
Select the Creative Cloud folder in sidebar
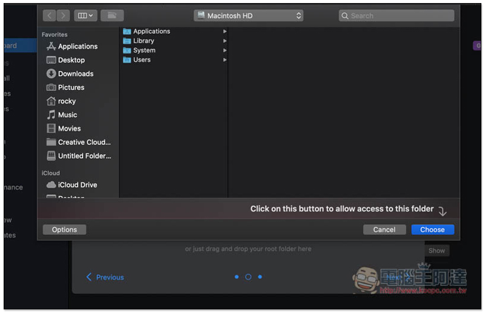click(x=79, y=142)
